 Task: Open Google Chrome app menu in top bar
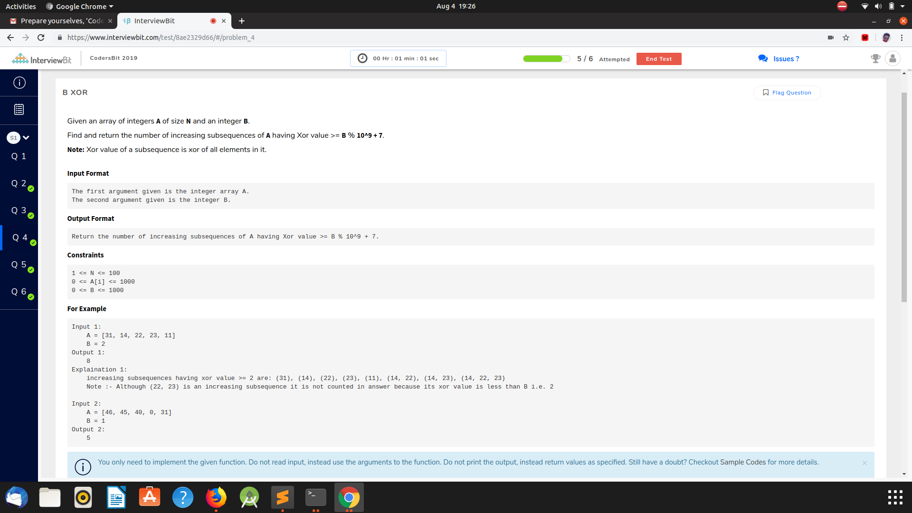[x=80, y=6]
